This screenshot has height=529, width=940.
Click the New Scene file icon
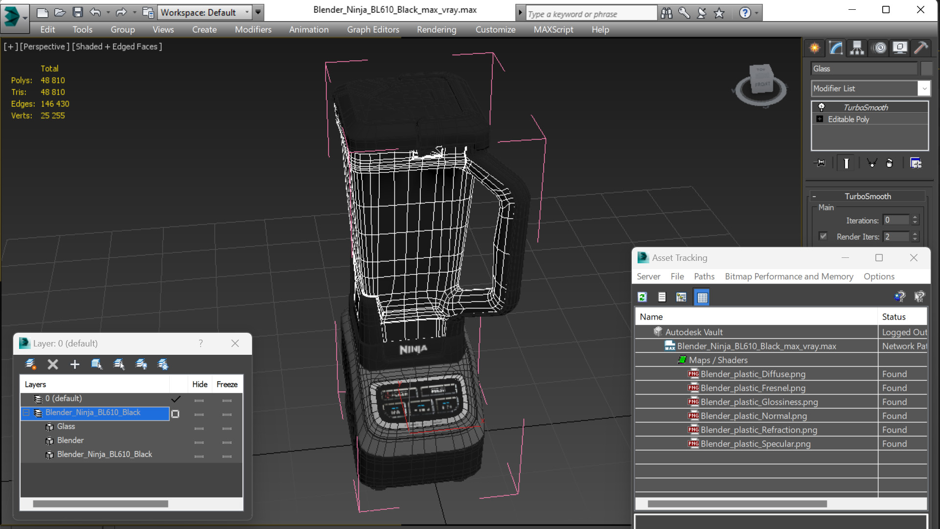pyautogui.click(x=43, y=12)
